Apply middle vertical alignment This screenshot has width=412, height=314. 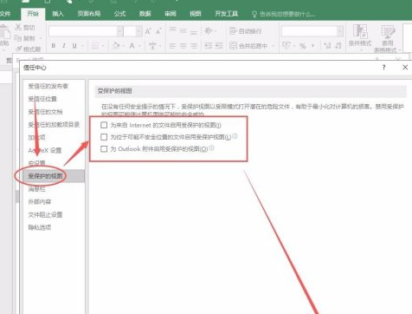point(183,30)
